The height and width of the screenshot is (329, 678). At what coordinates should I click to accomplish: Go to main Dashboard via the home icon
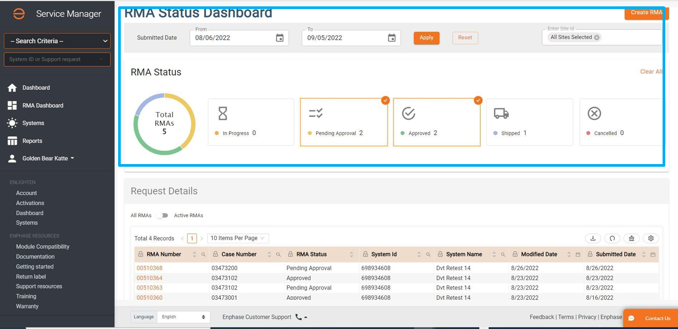pyautogui.click(x=12, y=88)
